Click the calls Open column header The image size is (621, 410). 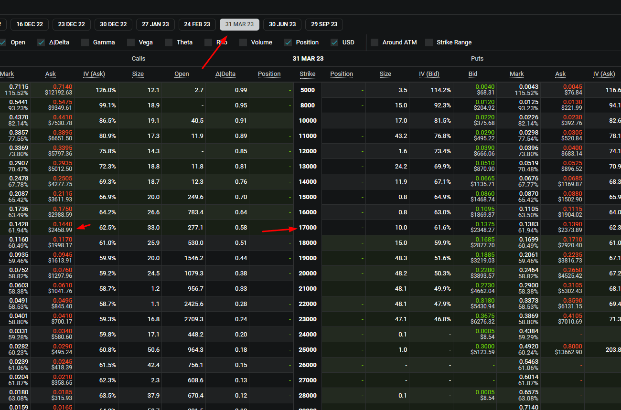182,74
